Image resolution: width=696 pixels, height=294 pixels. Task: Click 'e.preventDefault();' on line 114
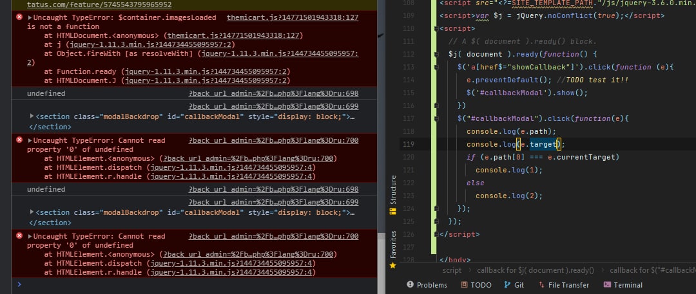pyautogui.click(x=508, y=80)
